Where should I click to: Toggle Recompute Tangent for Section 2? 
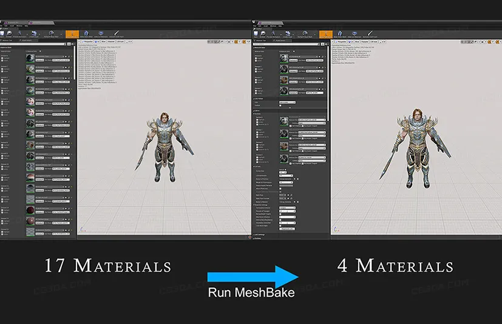(x=302, y=151)
